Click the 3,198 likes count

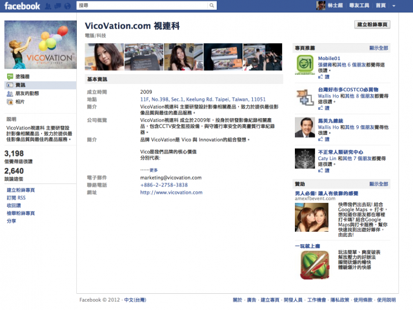click(14, 154)
